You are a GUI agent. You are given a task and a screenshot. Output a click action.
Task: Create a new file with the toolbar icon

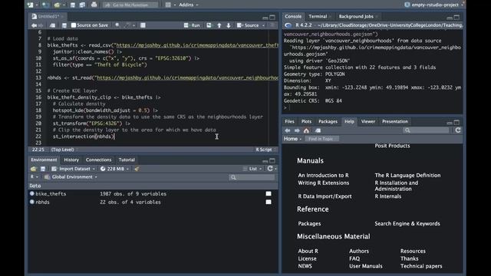click(x=31, y=5)
